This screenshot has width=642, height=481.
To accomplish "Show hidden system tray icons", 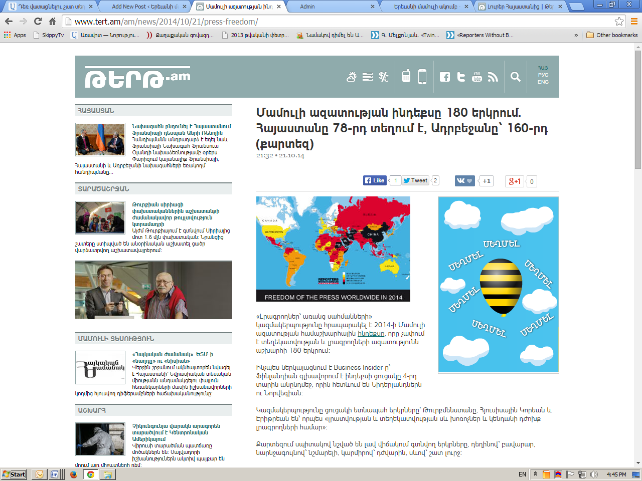I will [535, 474].
